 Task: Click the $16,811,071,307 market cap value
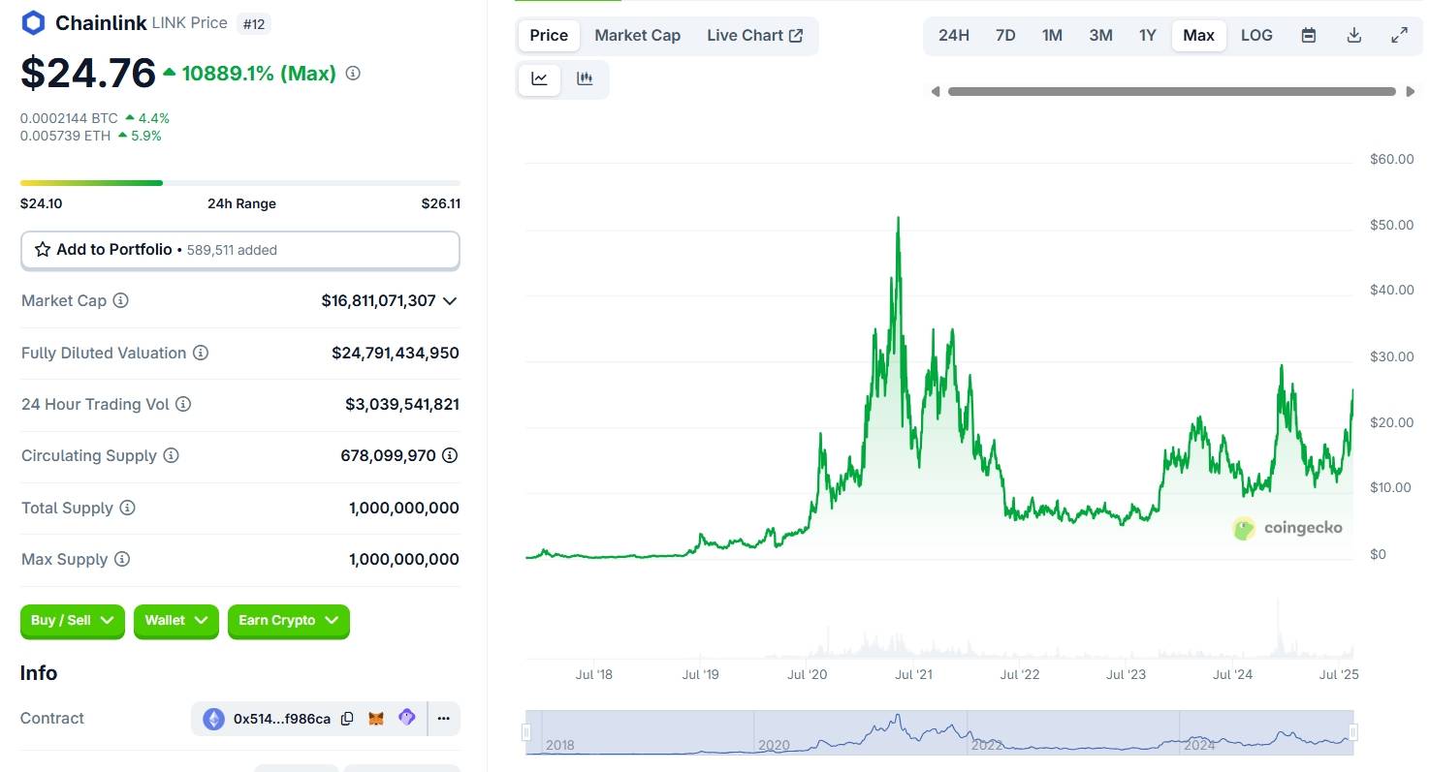pyautogui.click(x=379, y=301)
